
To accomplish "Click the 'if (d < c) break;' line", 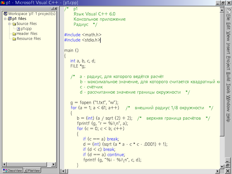I will coord(99,150).
